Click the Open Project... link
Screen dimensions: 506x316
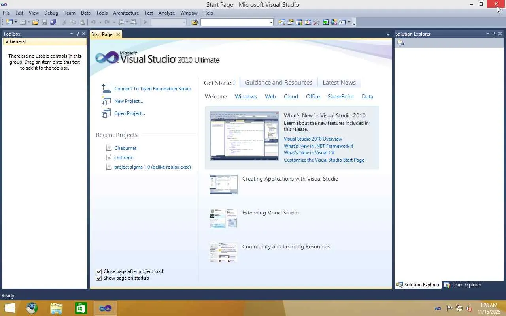pyautogui.click(x=130, y=113)
